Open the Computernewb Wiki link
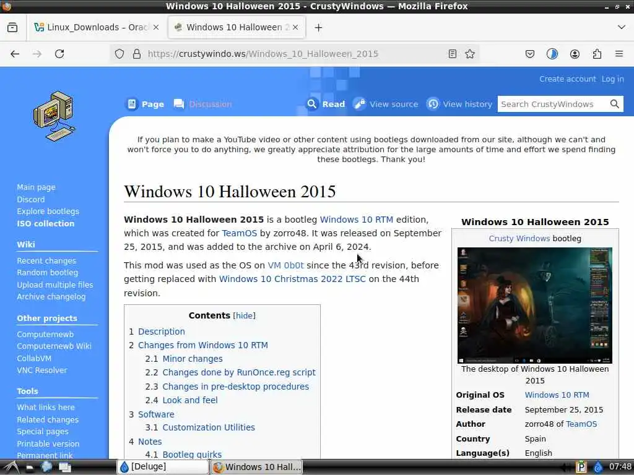634x475 pixels. tap(54, 346)
